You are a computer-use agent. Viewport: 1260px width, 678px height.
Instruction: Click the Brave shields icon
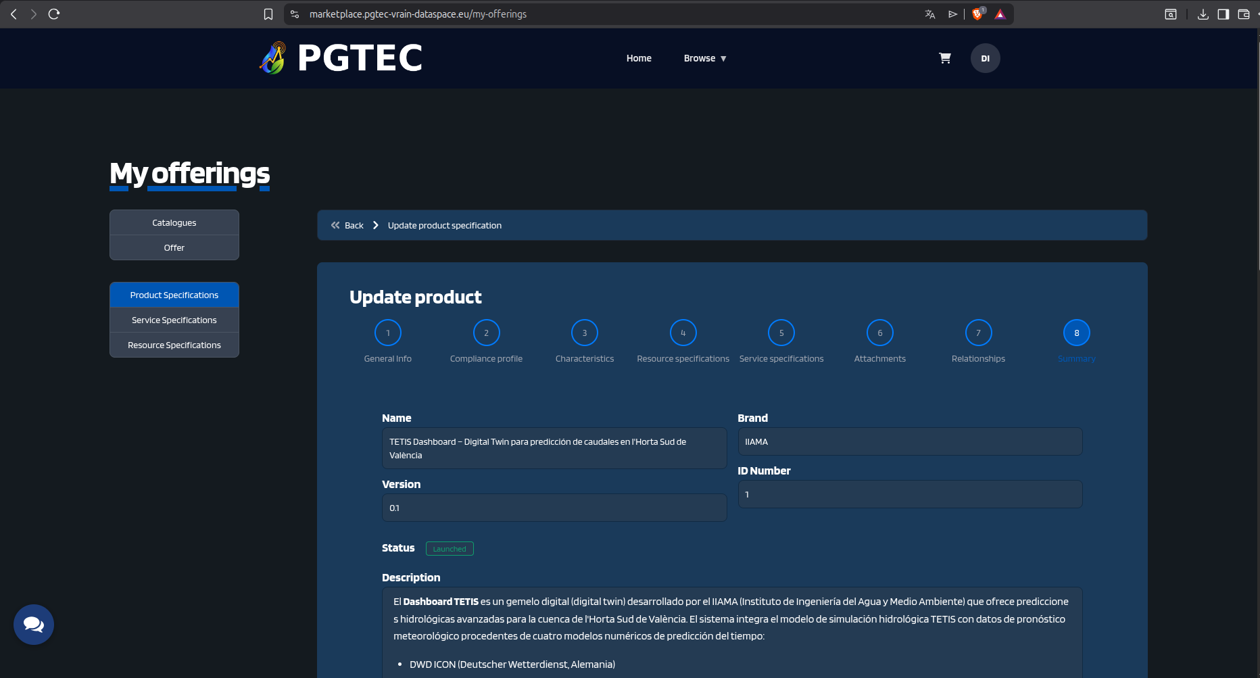[977, 14]
